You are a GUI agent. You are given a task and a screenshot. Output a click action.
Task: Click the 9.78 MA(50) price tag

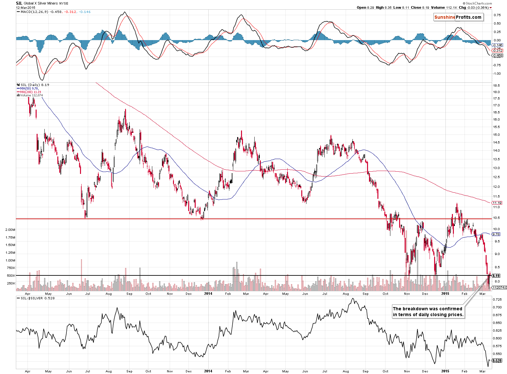496,234
